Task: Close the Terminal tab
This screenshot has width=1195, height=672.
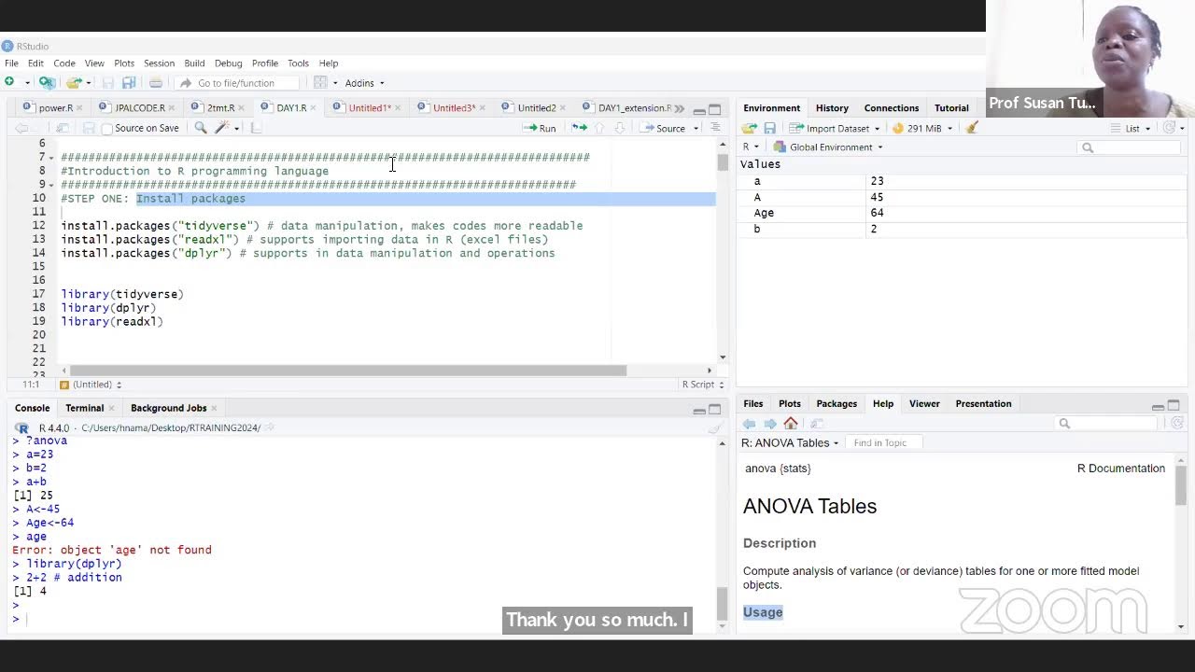Action: pyautogui.click(x=111, y=408)
